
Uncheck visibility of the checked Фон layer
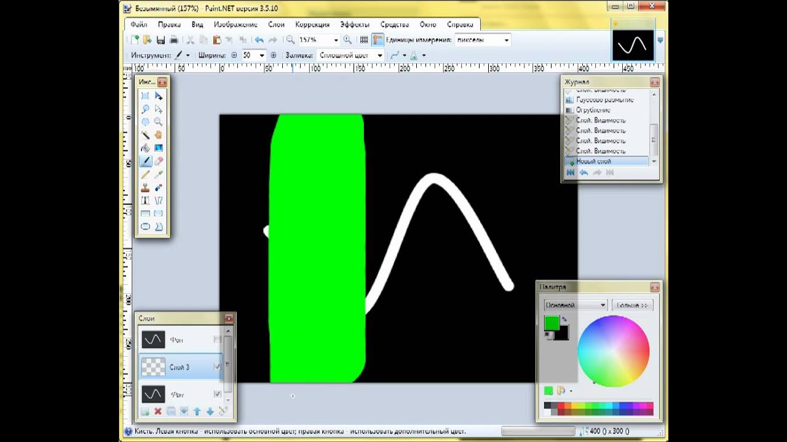[x=217, y=394]
